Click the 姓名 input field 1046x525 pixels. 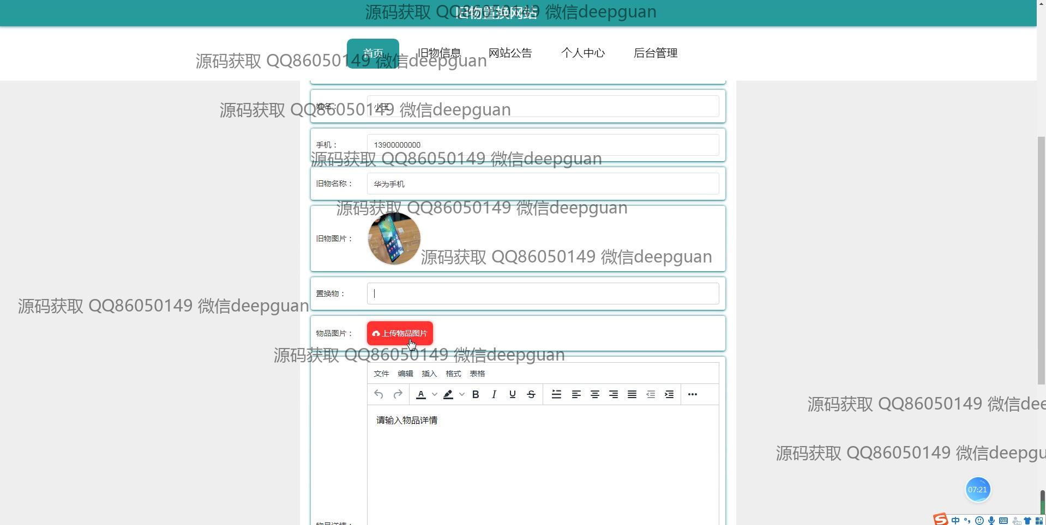(x=543, y=106)
